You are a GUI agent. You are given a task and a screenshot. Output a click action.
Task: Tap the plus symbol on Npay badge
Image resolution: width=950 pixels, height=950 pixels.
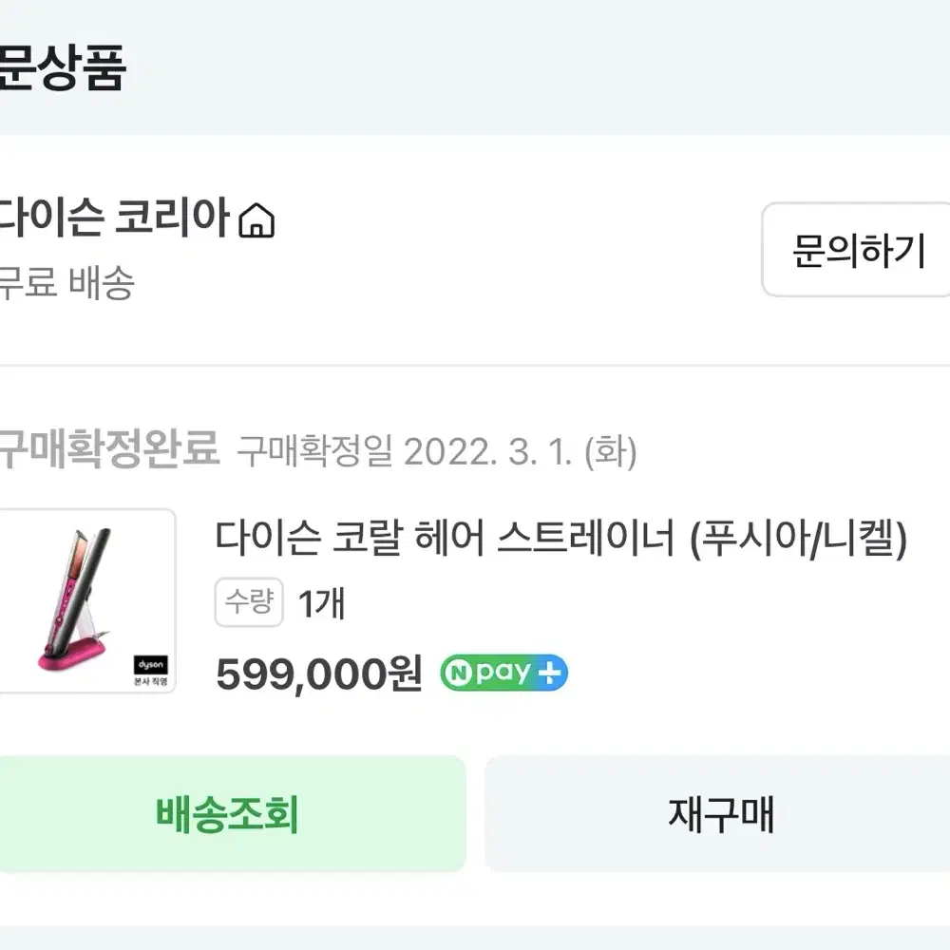pyautogui.click(x=549, y=673)
